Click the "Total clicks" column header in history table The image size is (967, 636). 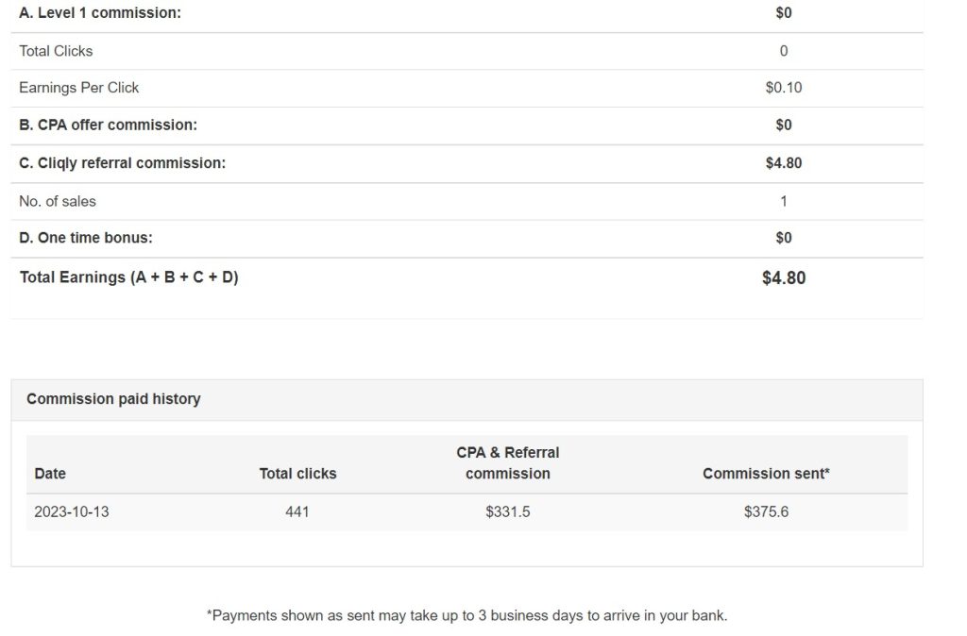pos(297,474)
